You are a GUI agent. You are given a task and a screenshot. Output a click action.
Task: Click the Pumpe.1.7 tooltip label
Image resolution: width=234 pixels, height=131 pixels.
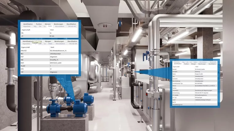click(x=37, y=42)
